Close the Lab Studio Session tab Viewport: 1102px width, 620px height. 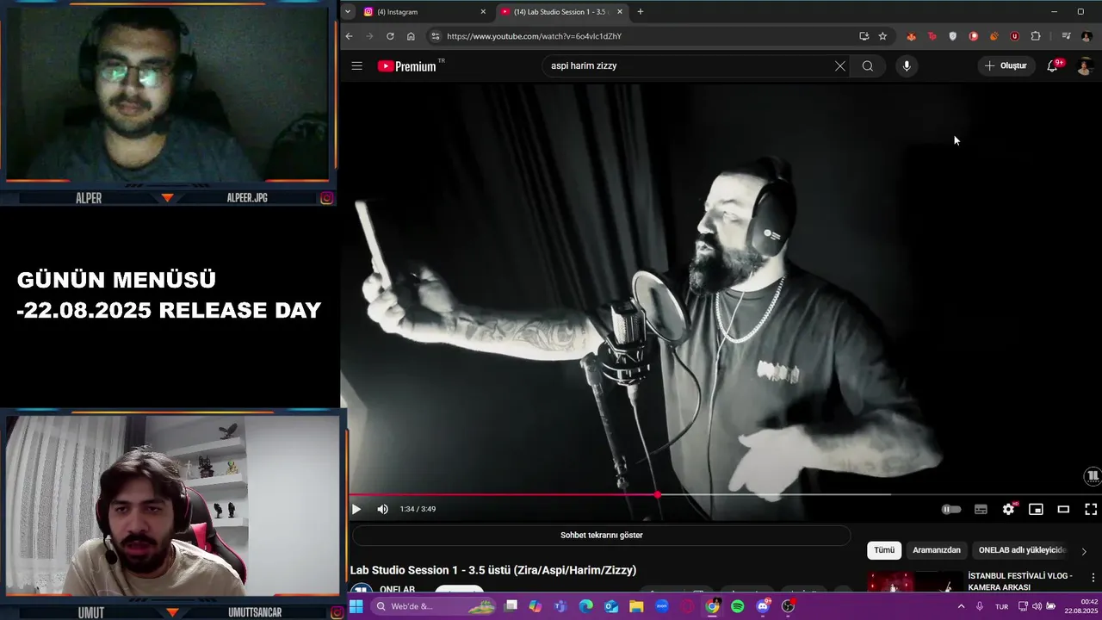[619, 12]
